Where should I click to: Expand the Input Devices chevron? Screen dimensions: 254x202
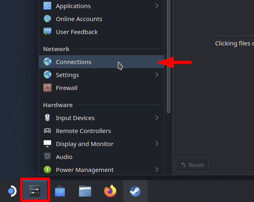(157, 118)
